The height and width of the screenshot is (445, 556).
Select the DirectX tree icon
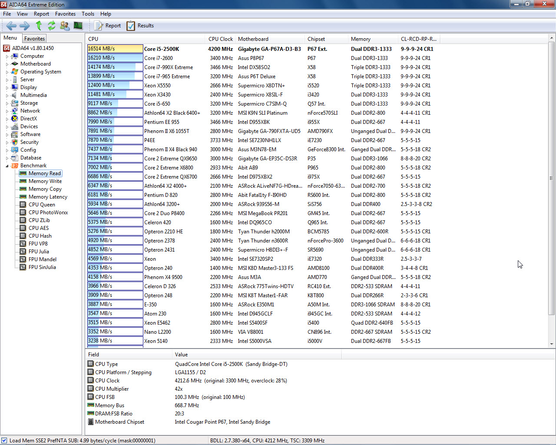[x=15, y=119]
